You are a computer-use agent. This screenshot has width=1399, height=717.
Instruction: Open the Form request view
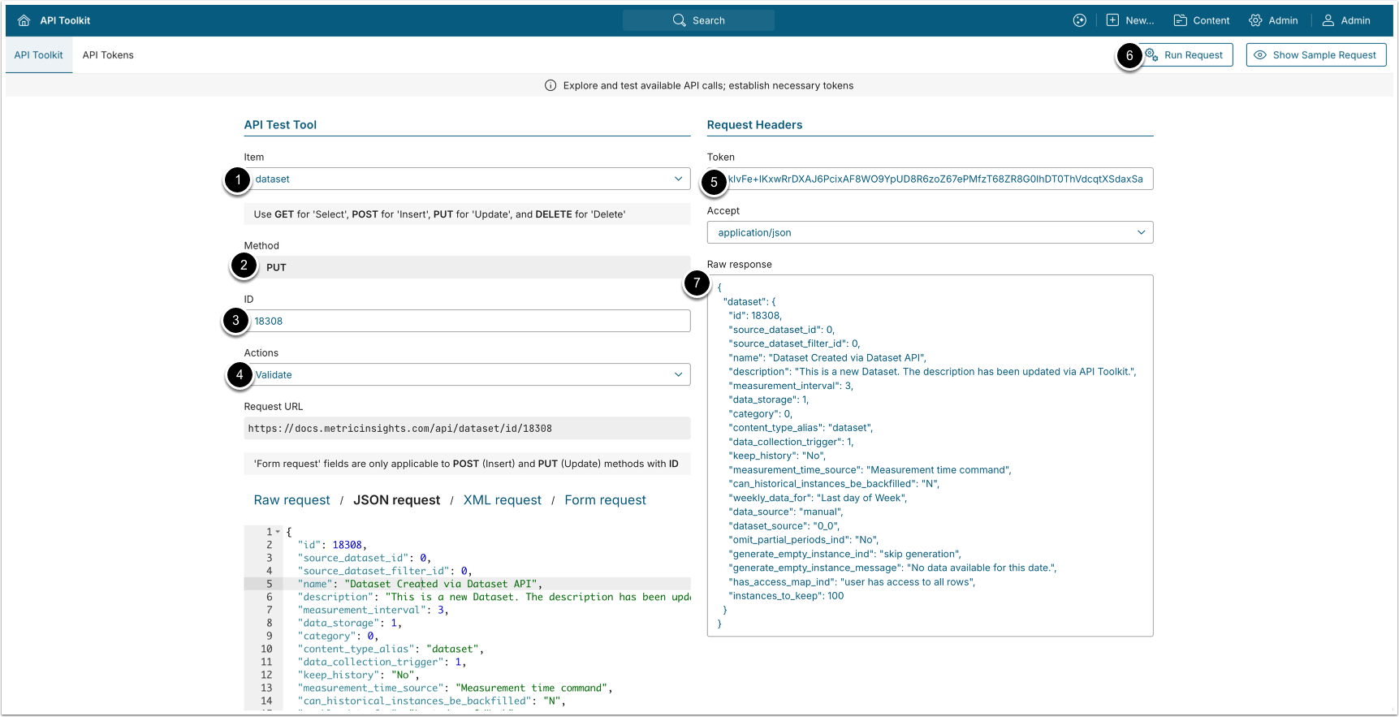coord(605,500)
